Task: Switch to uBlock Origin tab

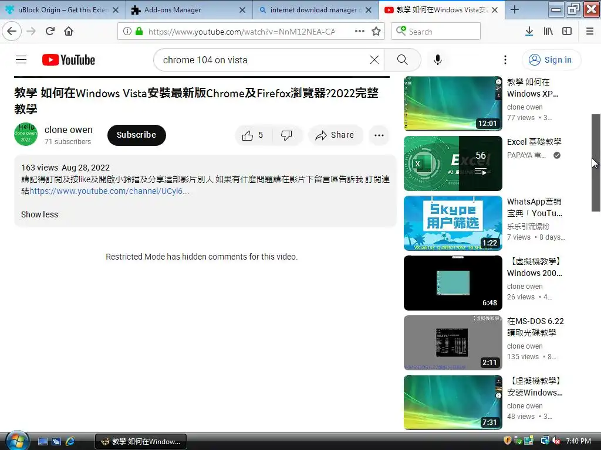Action: click(x=62, y=9)
